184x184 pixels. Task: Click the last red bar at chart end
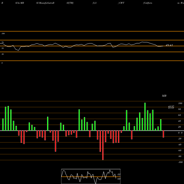tap(163, 134)
